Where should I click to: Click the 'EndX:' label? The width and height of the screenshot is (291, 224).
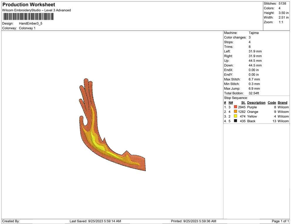(228, 70)
